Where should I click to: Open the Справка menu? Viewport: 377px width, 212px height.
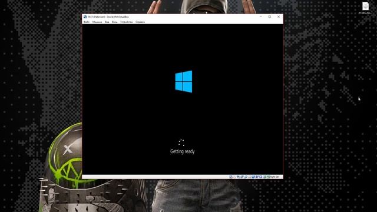140,22
